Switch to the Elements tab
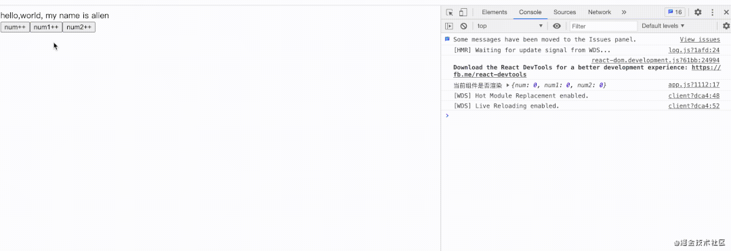The height and width of the screenshot is (251, 731). tap(494, 13)
